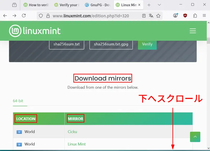Maximize the browser window

(193, 4)
